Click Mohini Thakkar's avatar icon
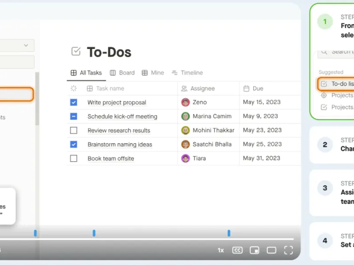This screenshot has height=265, width=354. (185, 130)
